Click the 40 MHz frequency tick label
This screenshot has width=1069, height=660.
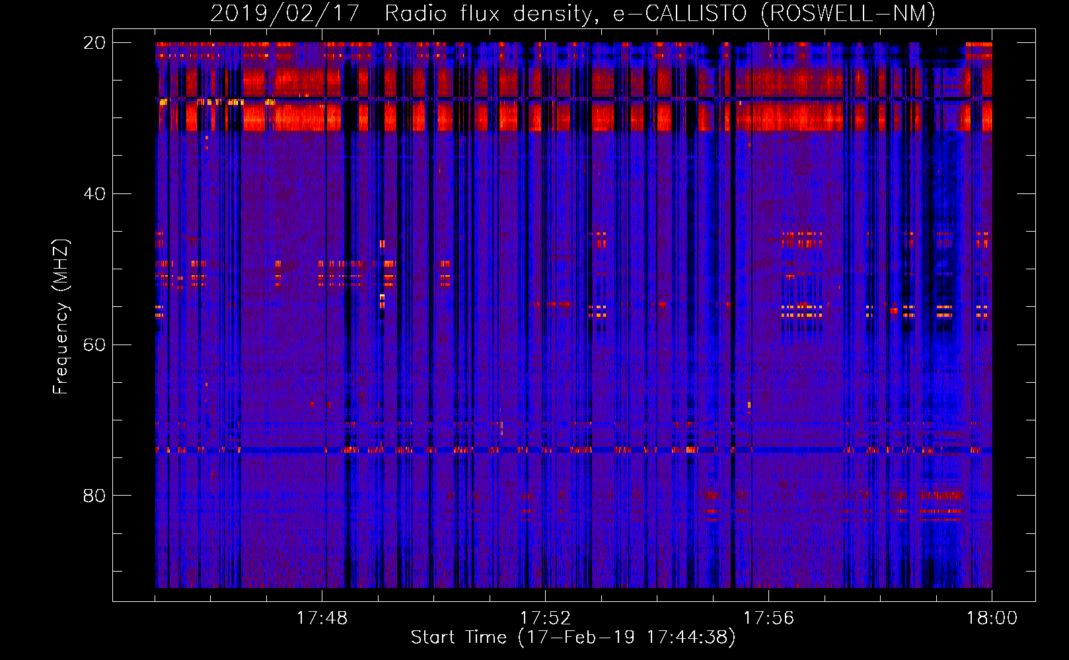(x=94, y=194)
